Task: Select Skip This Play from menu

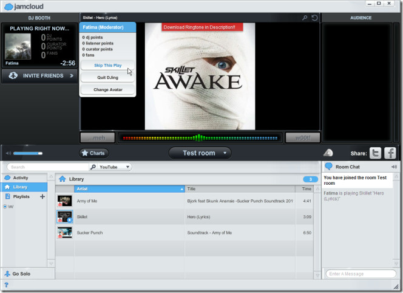Action: (x=107, y=65)
